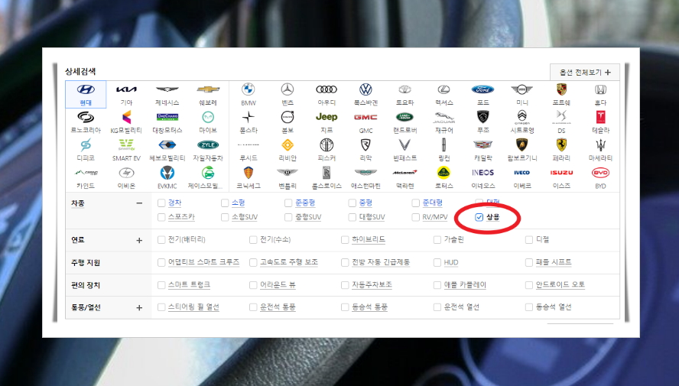Check the 디젤 fuel checkbox

(x=528, y=240)
